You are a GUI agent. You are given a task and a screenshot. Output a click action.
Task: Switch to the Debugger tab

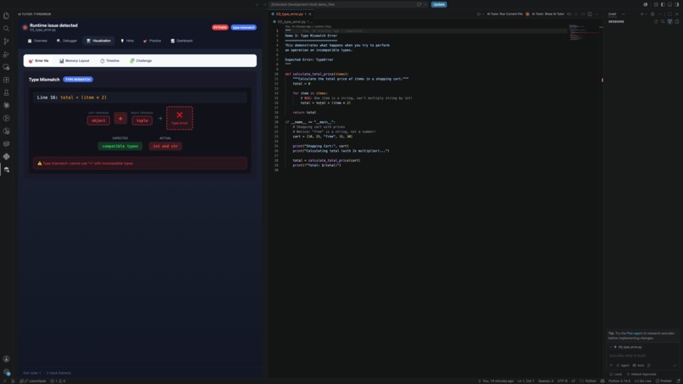click(x=67, y=41)
